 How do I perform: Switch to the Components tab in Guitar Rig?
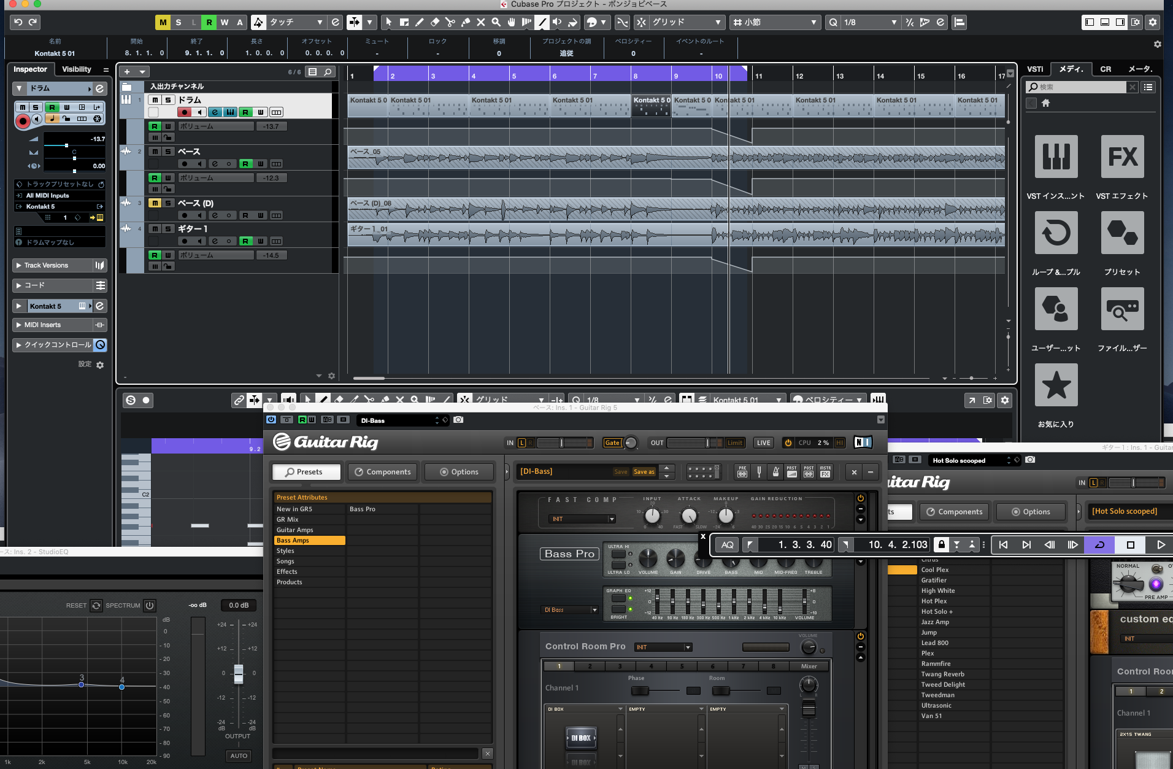coord(383,472)
